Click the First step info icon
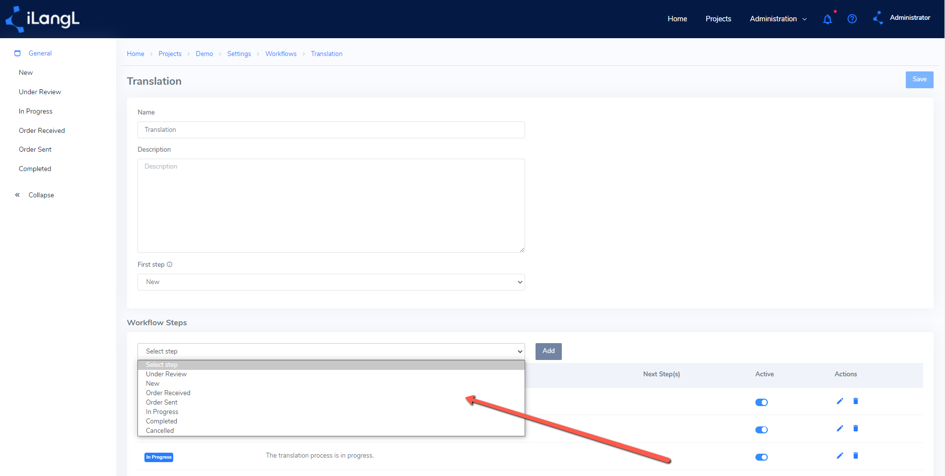945x476 pixels. pyautogui.click(x=170, y=265)
